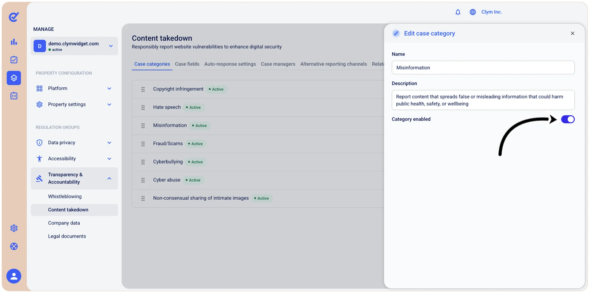
Task: Click the Clym Inc. account name
Action: [x=492, y=12]
